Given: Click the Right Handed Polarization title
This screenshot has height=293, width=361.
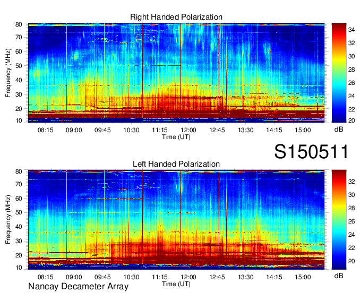Looking at the screenshot, I should point(176,17).
